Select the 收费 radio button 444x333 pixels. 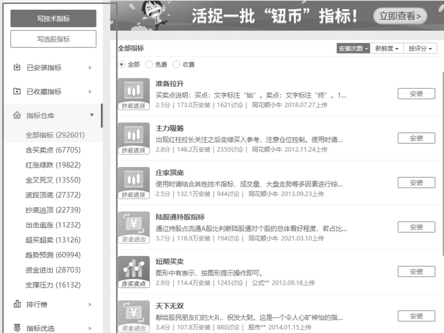pos(176,64)
